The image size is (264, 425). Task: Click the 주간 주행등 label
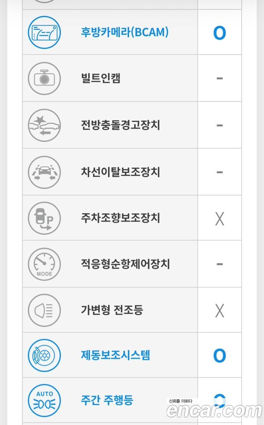(107, 400)
